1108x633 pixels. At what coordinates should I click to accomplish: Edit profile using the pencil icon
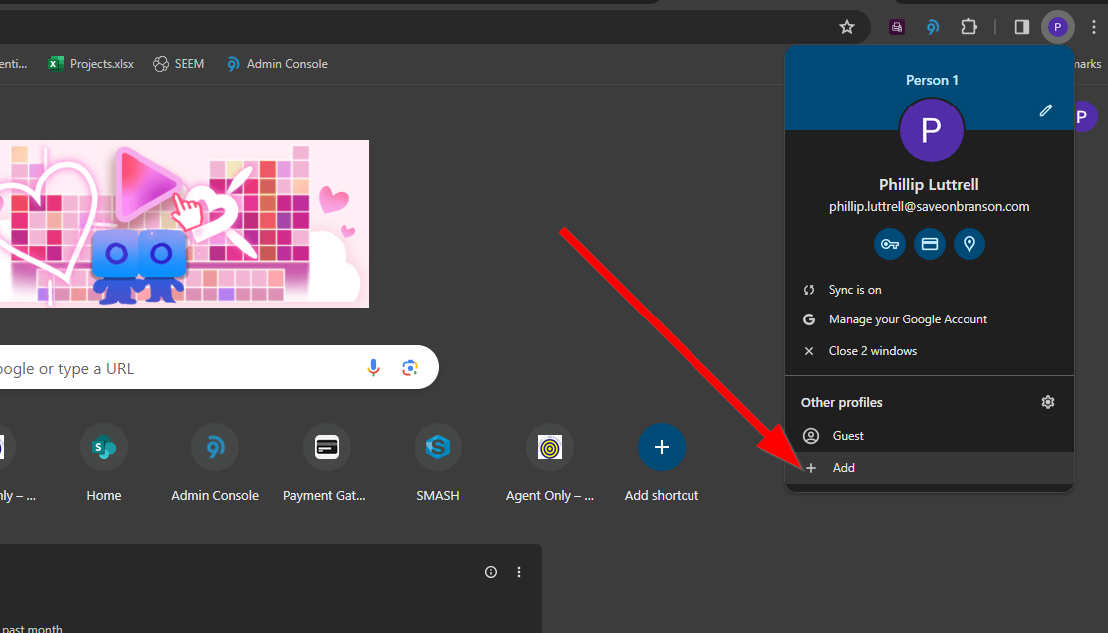point(1045,110)
